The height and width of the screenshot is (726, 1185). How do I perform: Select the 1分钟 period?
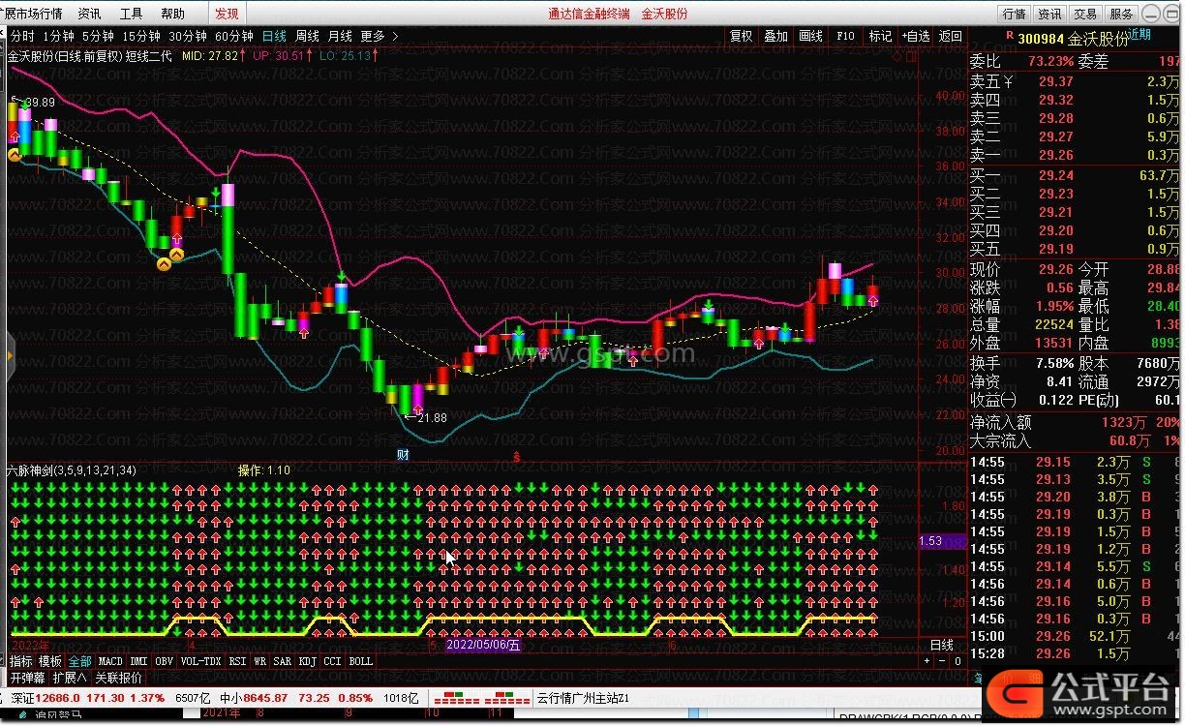58,36
